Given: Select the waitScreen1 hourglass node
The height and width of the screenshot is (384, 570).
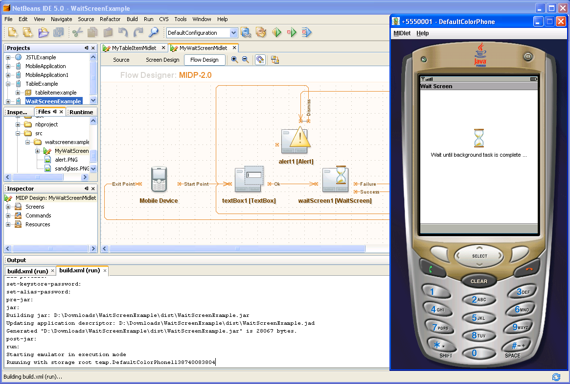Looking at the screenshot, I should tap(336, 179).
